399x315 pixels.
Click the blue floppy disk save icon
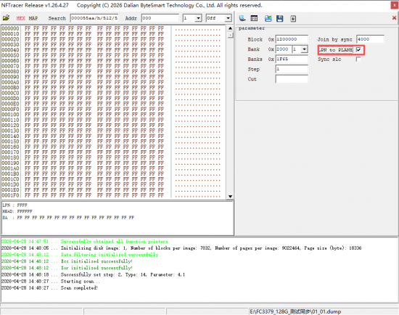280,18
